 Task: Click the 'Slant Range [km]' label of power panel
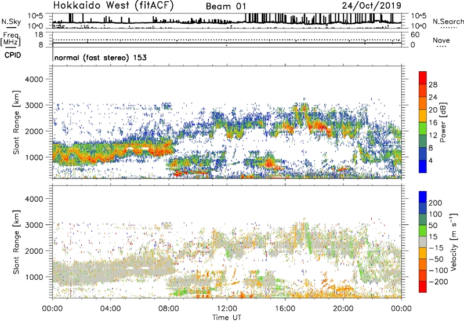click(16, 122)
